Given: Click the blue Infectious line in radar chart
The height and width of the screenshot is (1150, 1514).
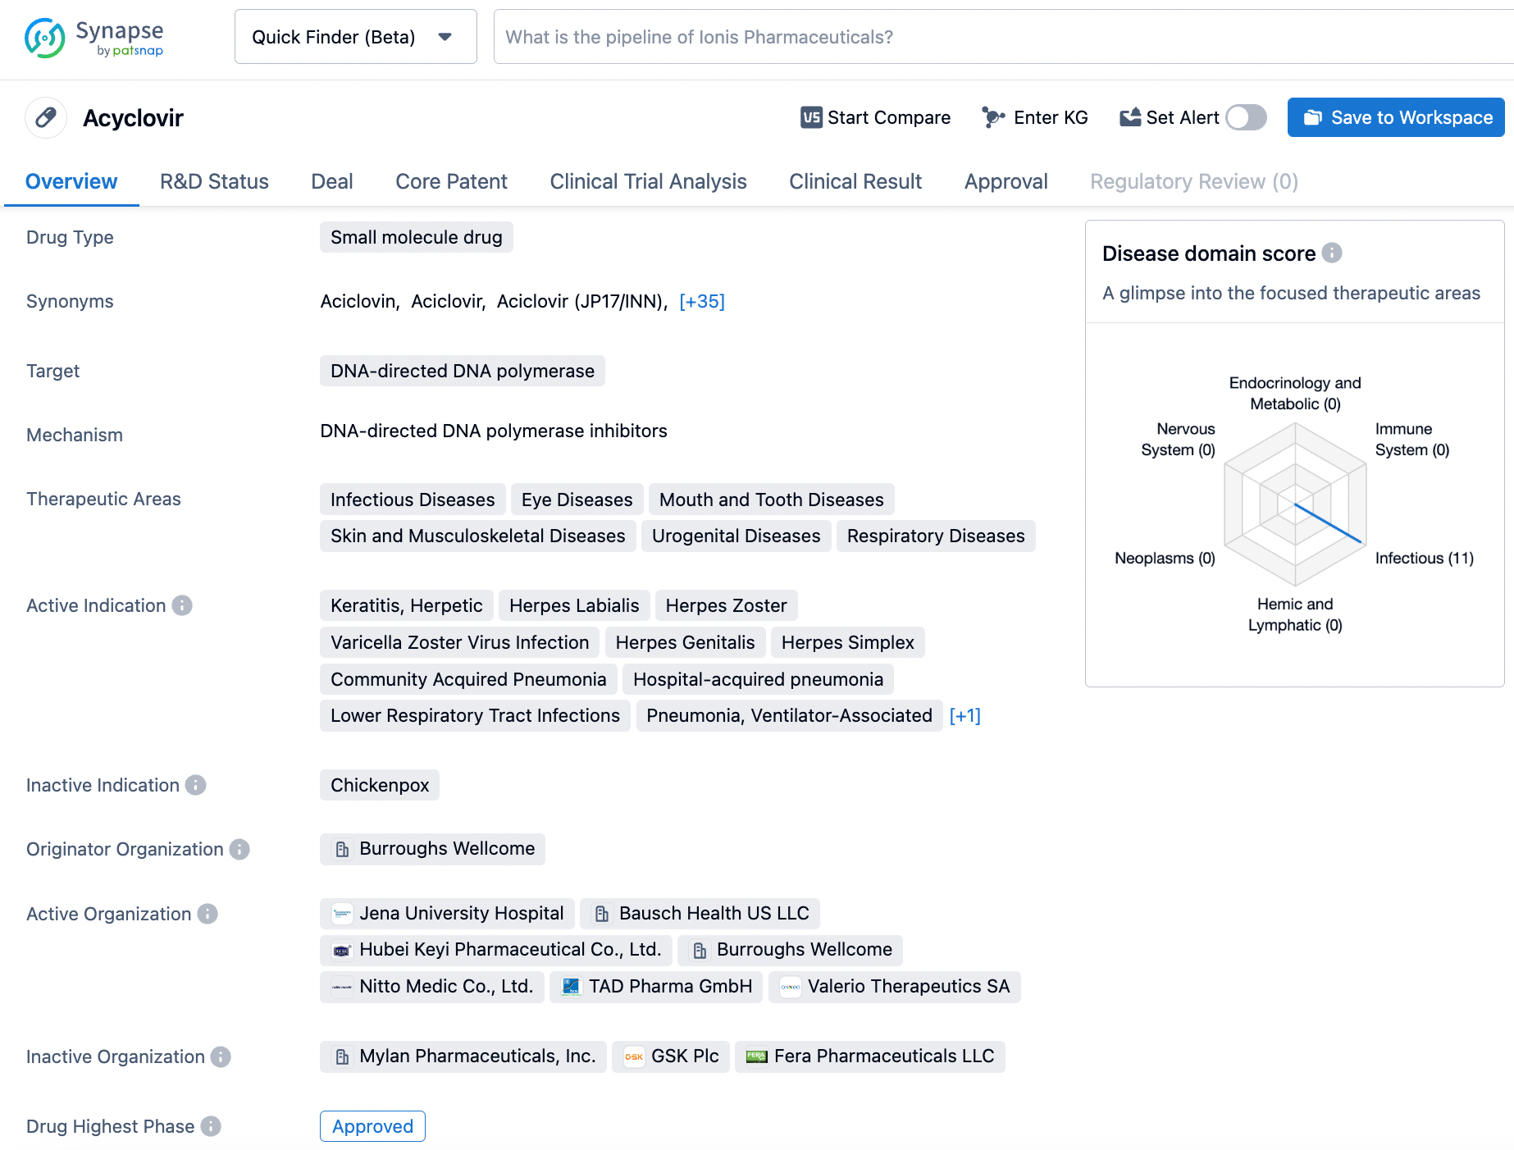Looking at the screenshot, I should click(1329, 523).
